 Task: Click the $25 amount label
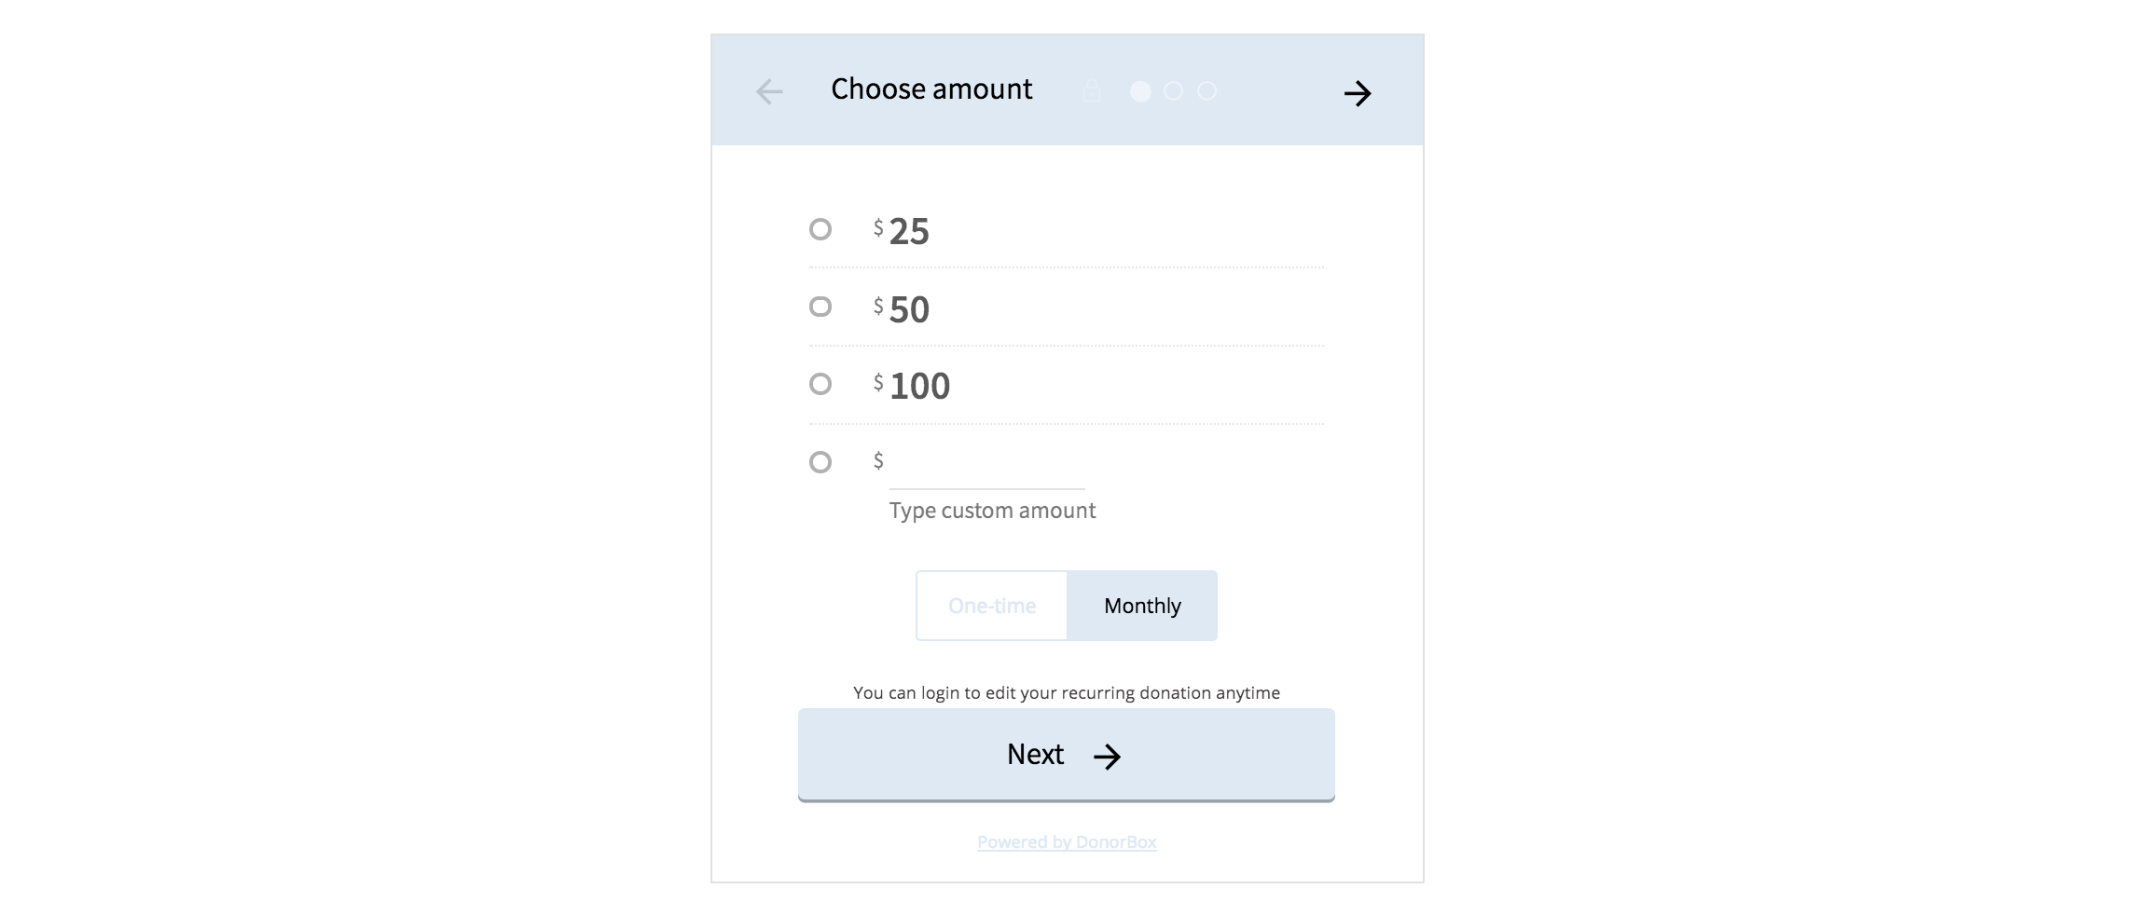pos(902,231)
